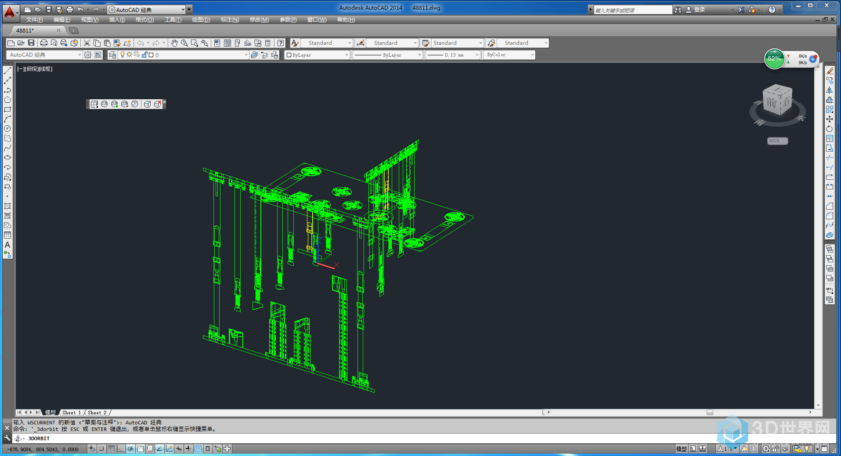Open the dimension style Standard dropdown
The width and height of the screenshot is (841, 456).
tap(415, 43)
